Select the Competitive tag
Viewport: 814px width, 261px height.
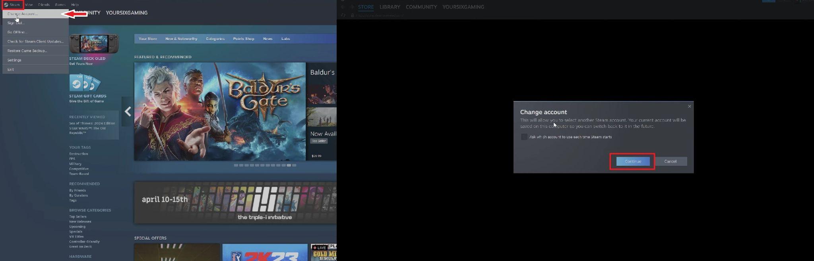[x=79, y=169]
